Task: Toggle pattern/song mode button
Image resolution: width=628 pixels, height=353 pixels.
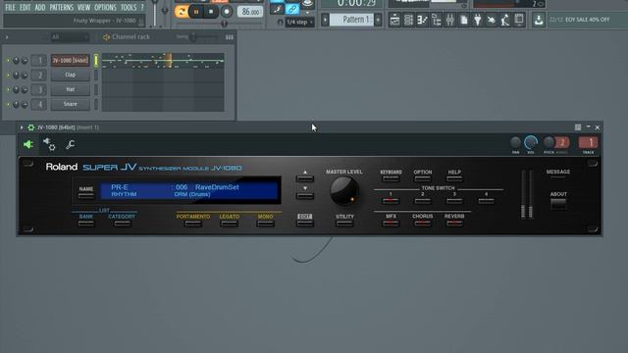Action: 181,12
